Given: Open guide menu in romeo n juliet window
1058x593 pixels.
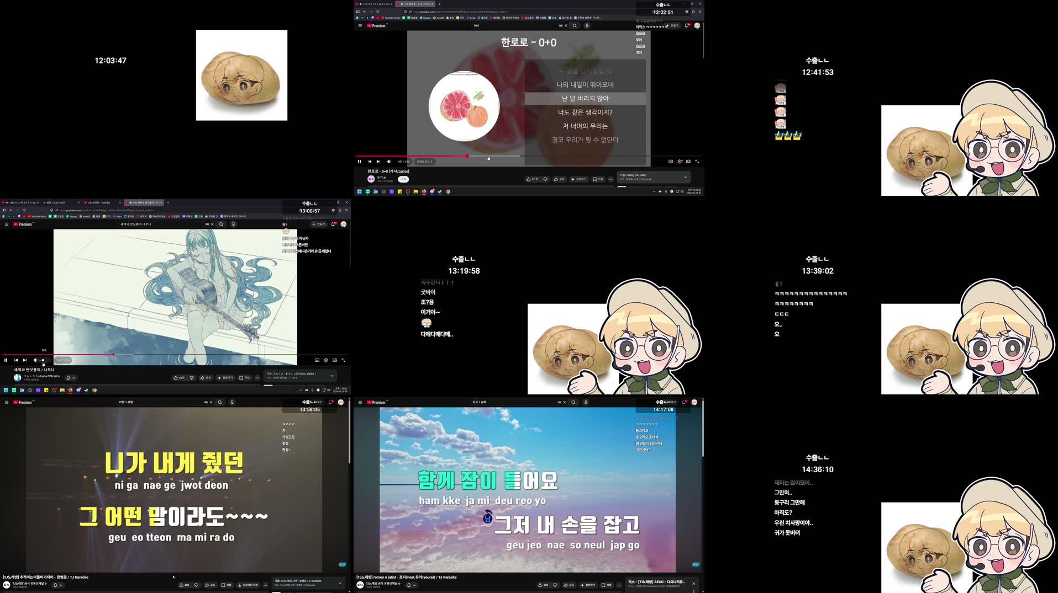Looking at the screenshot, I should click(360, 402).
